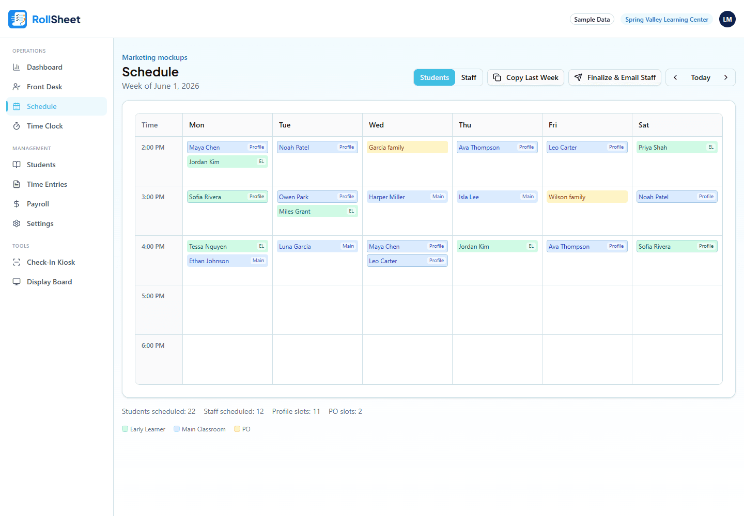Open the Dashboard chart icon
The image size is (744, 516).
click(17, 67)
